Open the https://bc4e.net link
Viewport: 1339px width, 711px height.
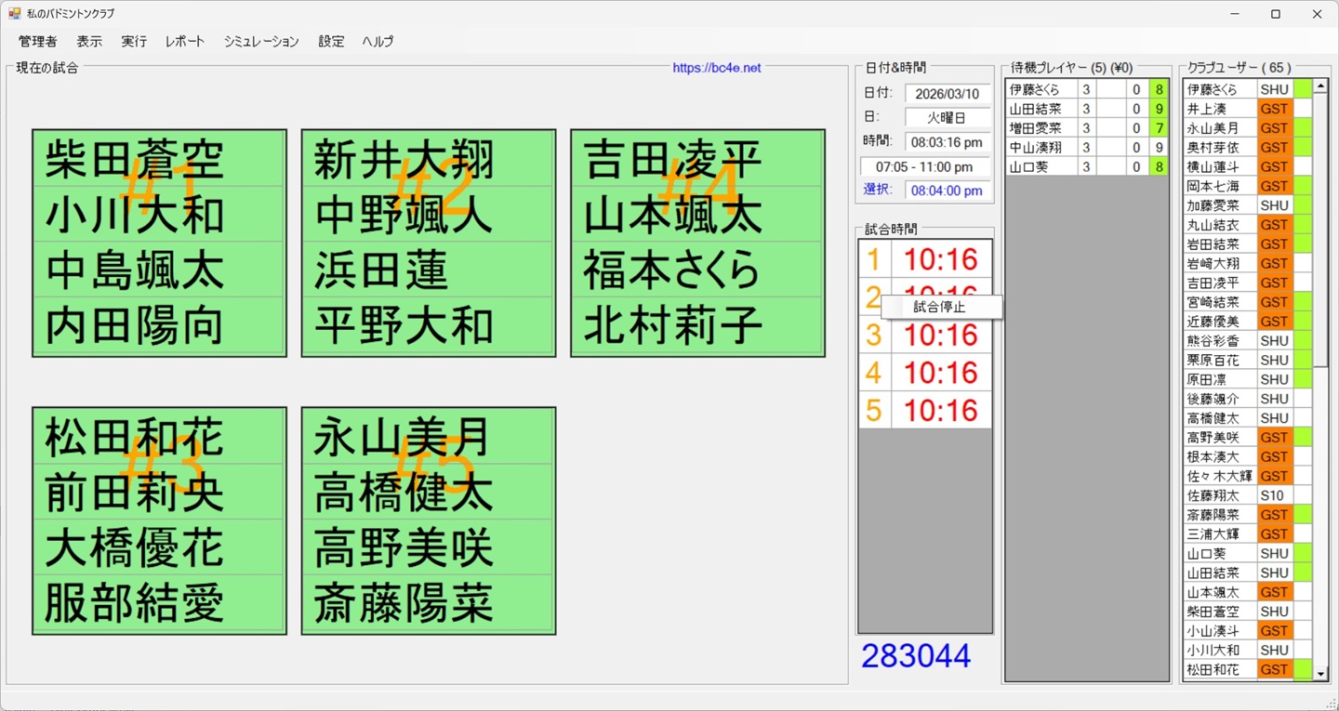tap(717, 68)
